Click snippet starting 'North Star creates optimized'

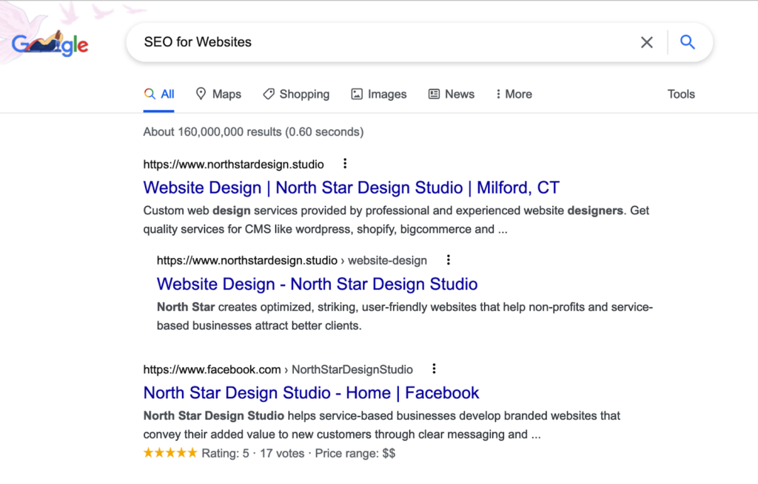click(405, 316)
